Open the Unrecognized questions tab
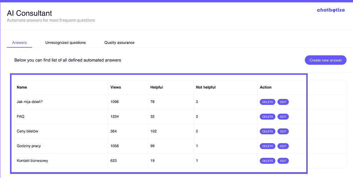This screenshot has width=353, height=178. (65, 43)
